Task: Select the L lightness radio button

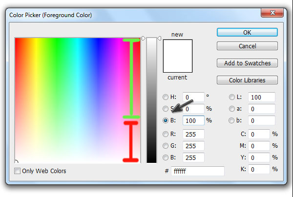Action: coord(231,97)
